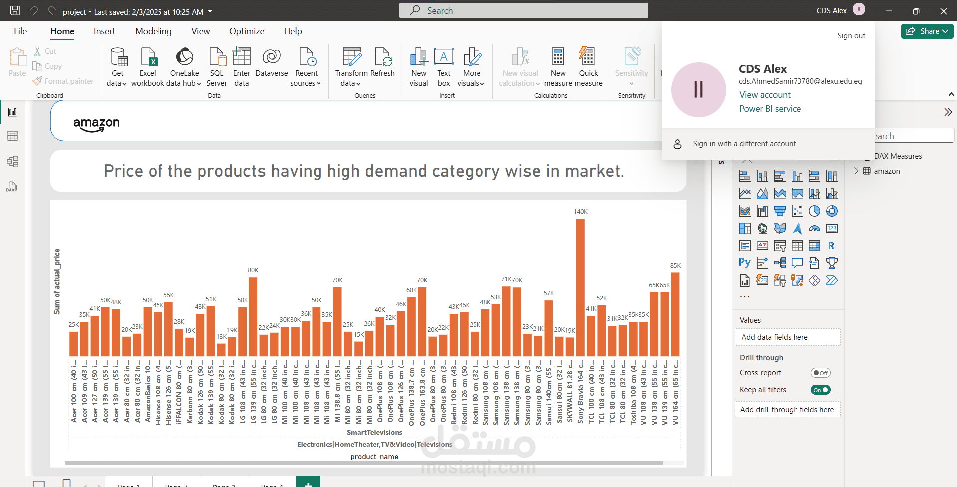
Task: Click the double-chevron pane collapse arrow
Action: click(x=948, y=112)
